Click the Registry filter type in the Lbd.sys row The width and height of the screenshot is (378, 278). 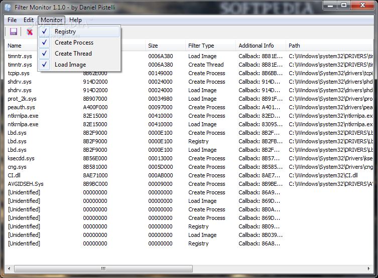[198, 141]
